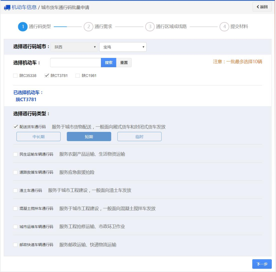Check the 陕C1981 vehicle checkbox
Viewport: 276px width, 272px height.
tap(78, 76)
